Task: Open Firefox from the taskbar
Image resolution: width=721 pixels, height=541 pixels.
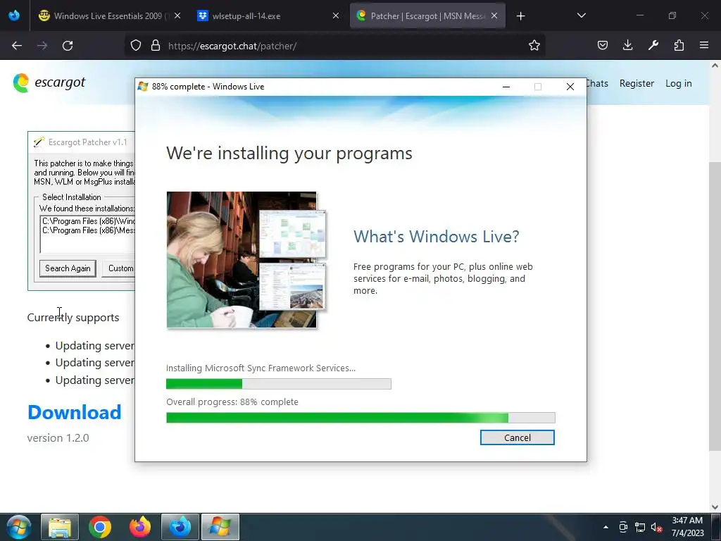Action: point(140,527)
